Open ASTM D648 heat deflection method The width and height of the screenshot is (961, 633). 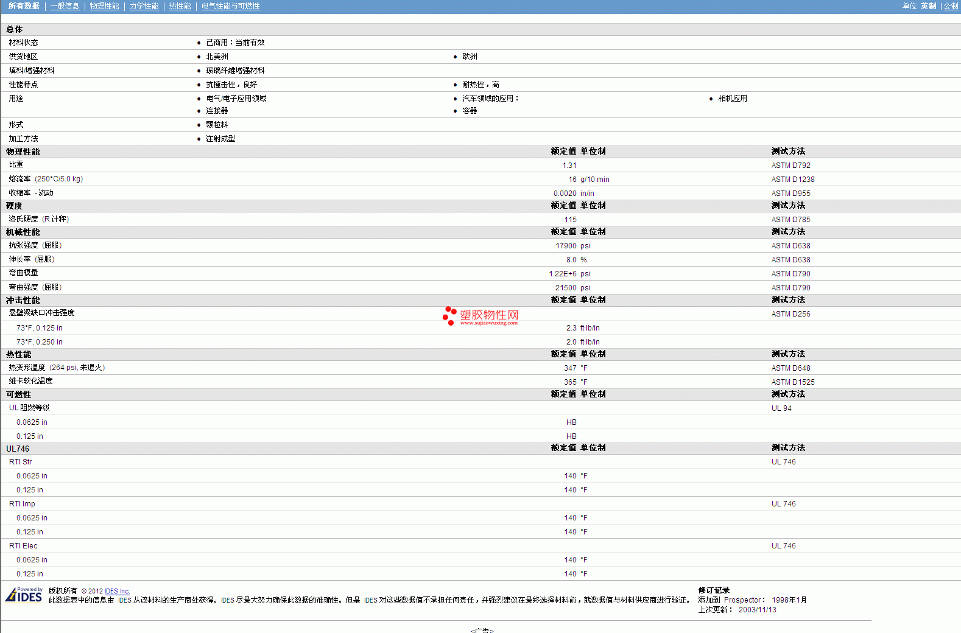[x=790, y=368]
